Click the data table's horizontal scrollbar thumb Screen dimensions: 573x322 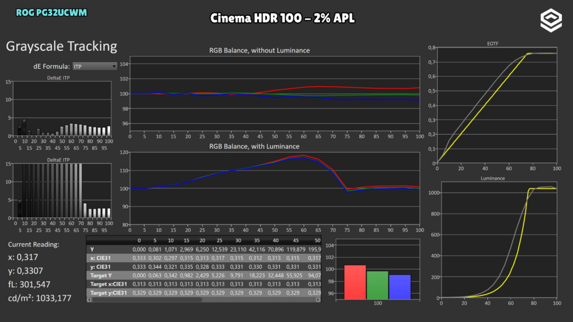[147, 300]
